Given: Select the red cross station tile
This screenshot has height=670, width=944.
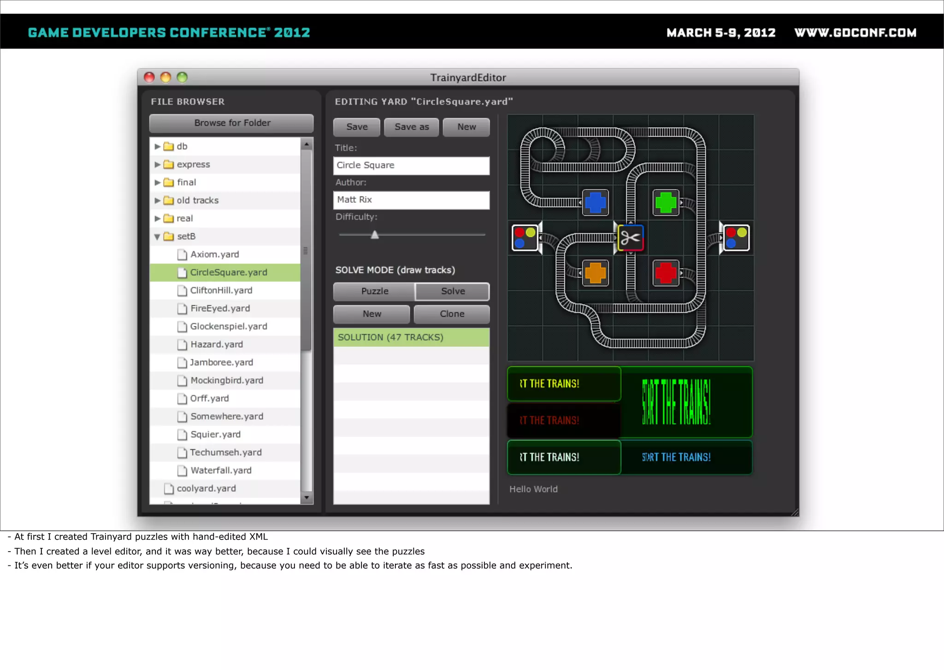Looking at the screenshot, I should [666, 273].
